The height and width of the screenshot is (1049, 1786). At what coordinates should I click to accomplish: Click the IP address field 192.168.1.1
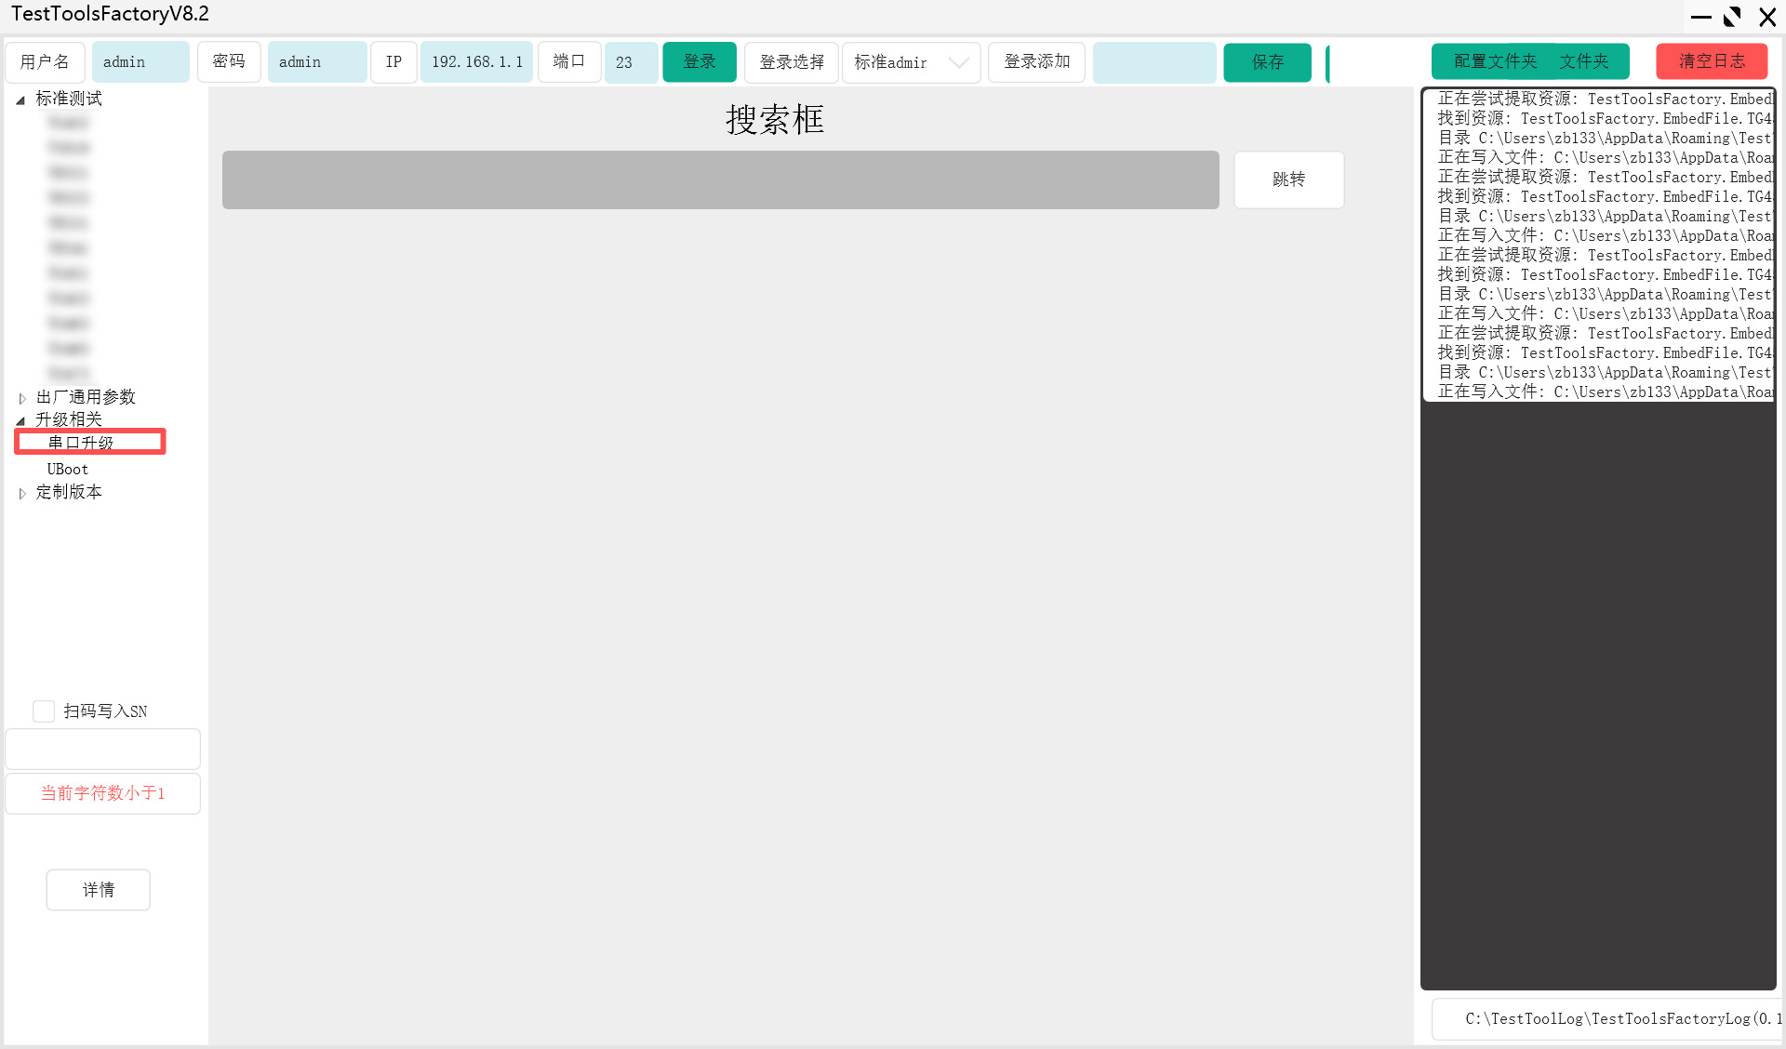tap(476, 62)
